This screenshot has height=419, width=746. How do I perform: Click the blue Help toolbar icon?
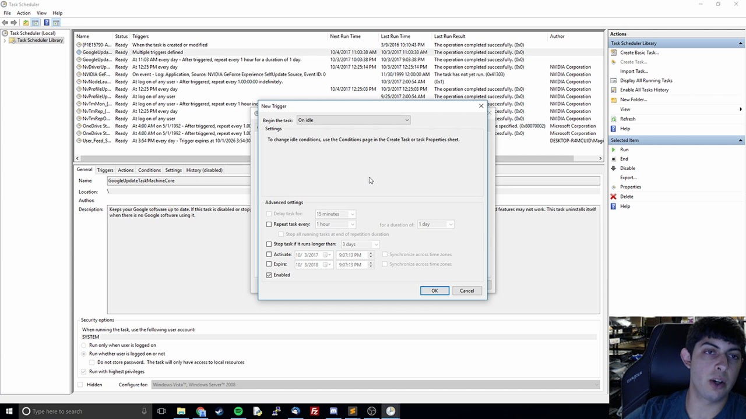coord(47,23)
